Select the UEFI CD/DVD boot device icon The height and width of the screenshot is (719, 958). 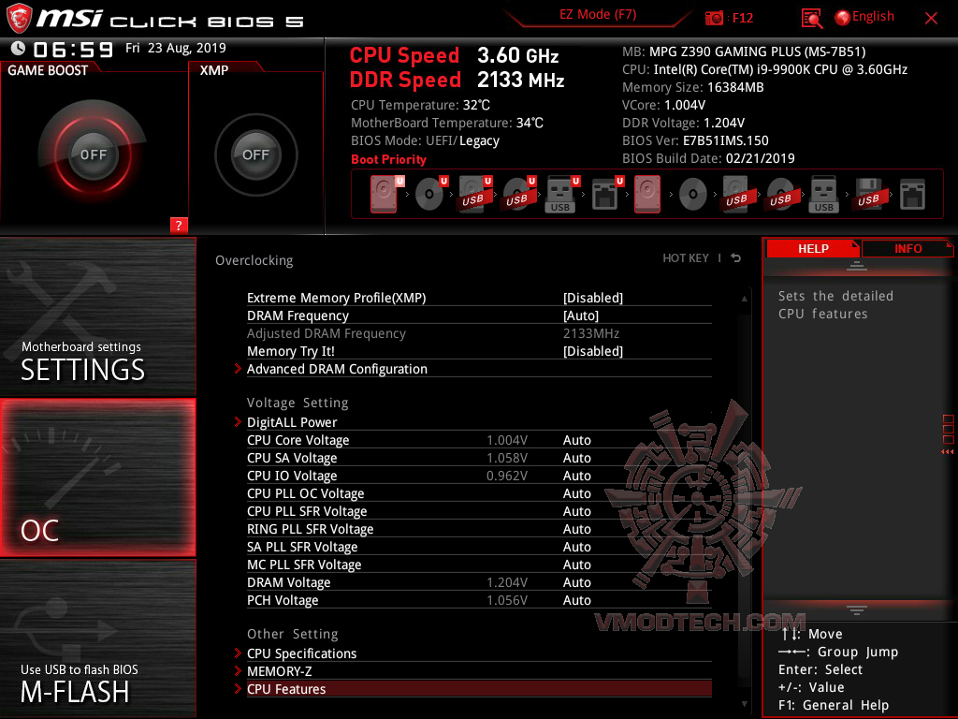click(x=430, y=194)
